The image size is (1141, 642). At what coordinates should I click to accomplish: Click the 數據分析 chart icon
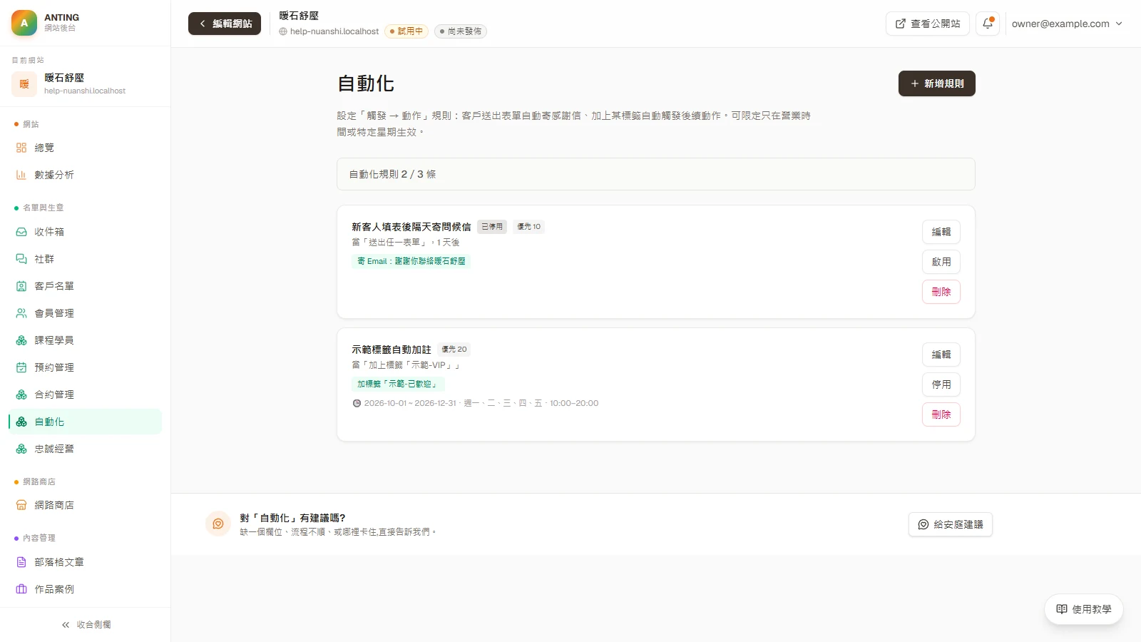coord(21,175)
